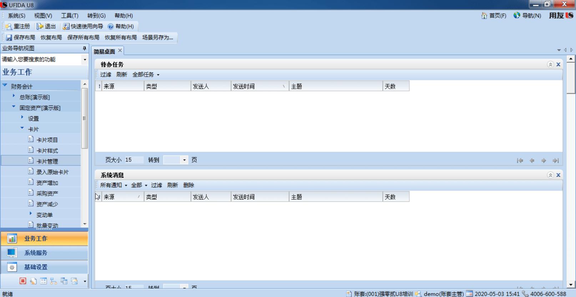Click the cascaded windows icon in bottom strip

64,281
